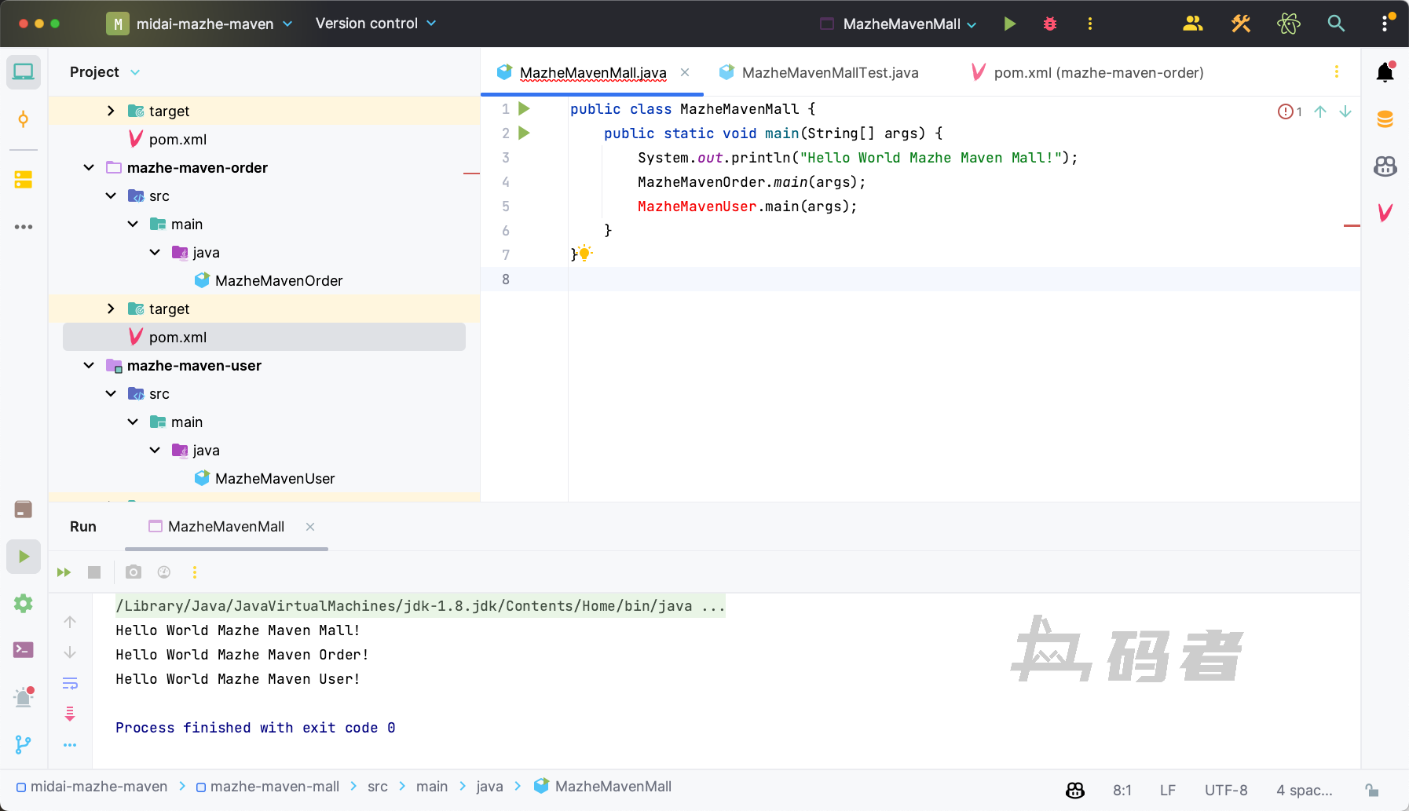The height and width of the screenshot is (811, 1409).
Task: Open the Database tool window
Action: tap(1385, 119)
